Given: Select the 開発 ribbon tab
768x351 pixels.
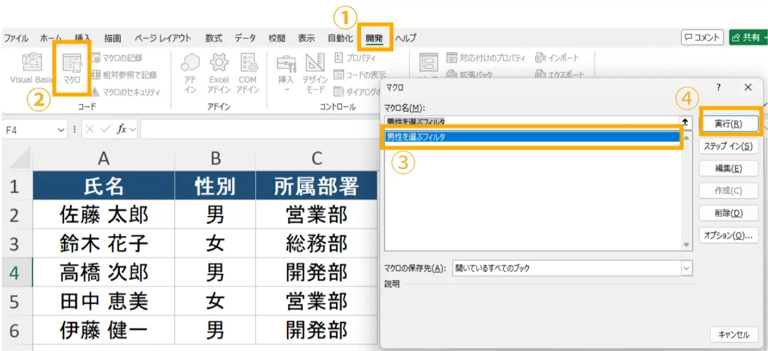Looking at the screenshot, I should coord(374,38).
